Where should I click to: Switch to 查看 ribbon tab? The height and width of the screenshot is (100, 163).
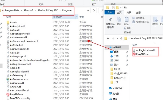pos(138,12)
